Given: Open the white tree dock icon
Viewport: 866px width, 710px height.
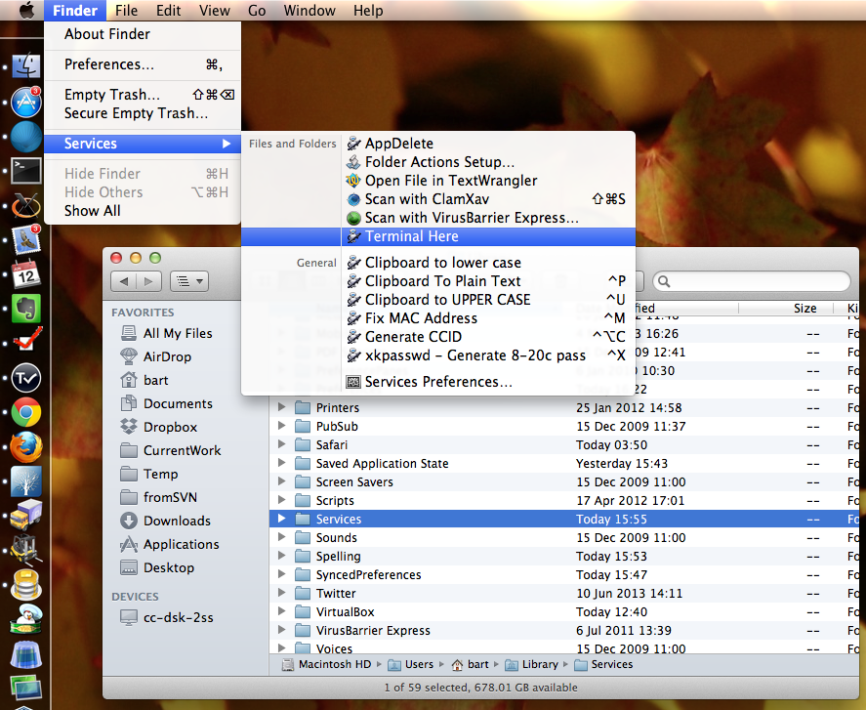Looking at the screenshot, I should [25, 481].
